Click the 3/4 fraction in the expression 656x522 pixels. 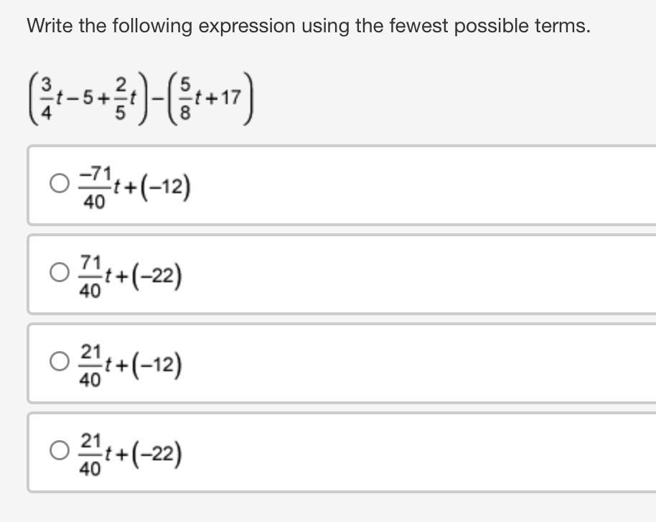tap(46, 98)
